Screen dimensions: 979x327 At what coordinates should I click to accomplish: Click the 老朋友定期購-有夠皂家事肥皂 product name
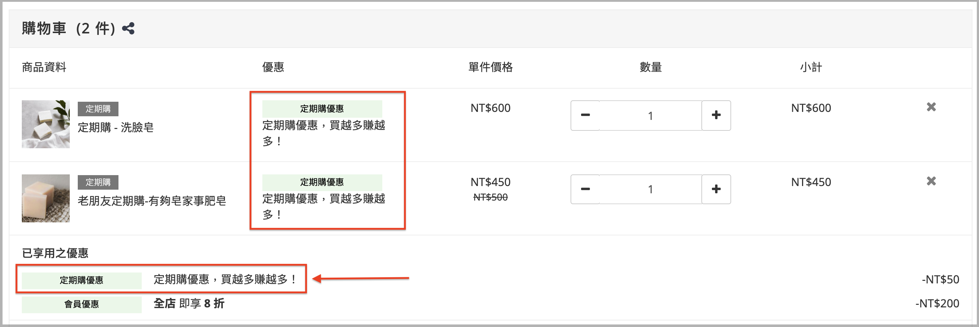pos(152,201)
